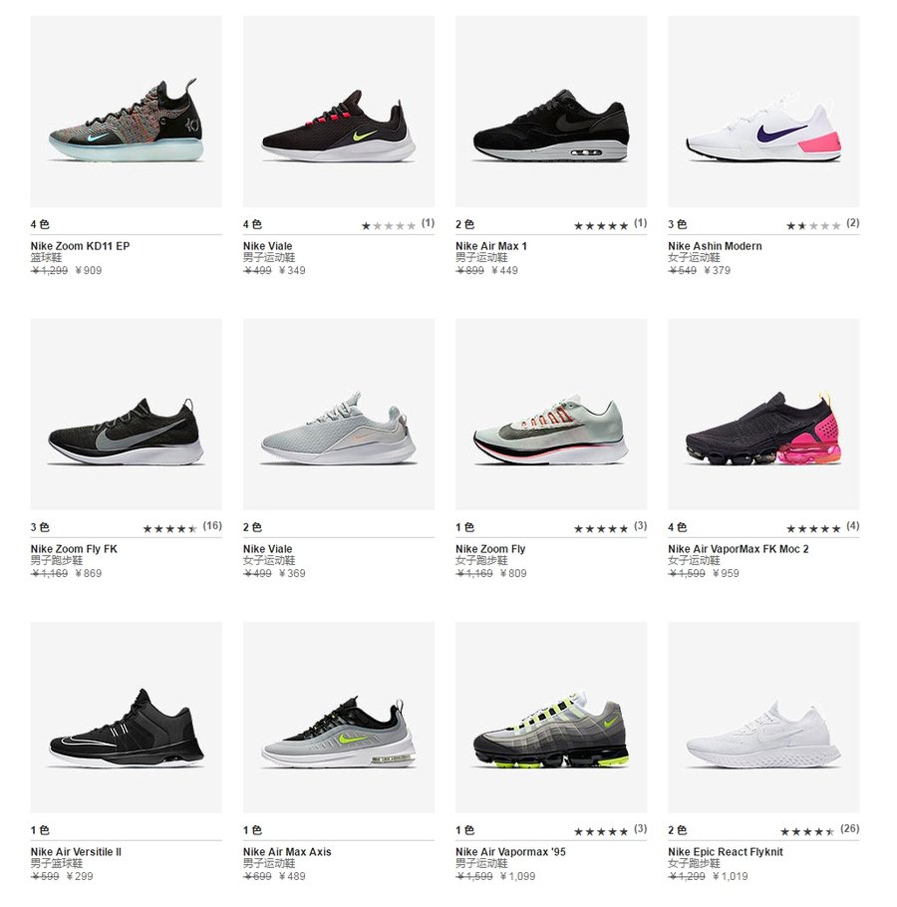Viewport: 897px width, 907px height.
Task: Open the grey women's Nike Viale shoe image
Action: pyautogui.click(x=338, y=415)
